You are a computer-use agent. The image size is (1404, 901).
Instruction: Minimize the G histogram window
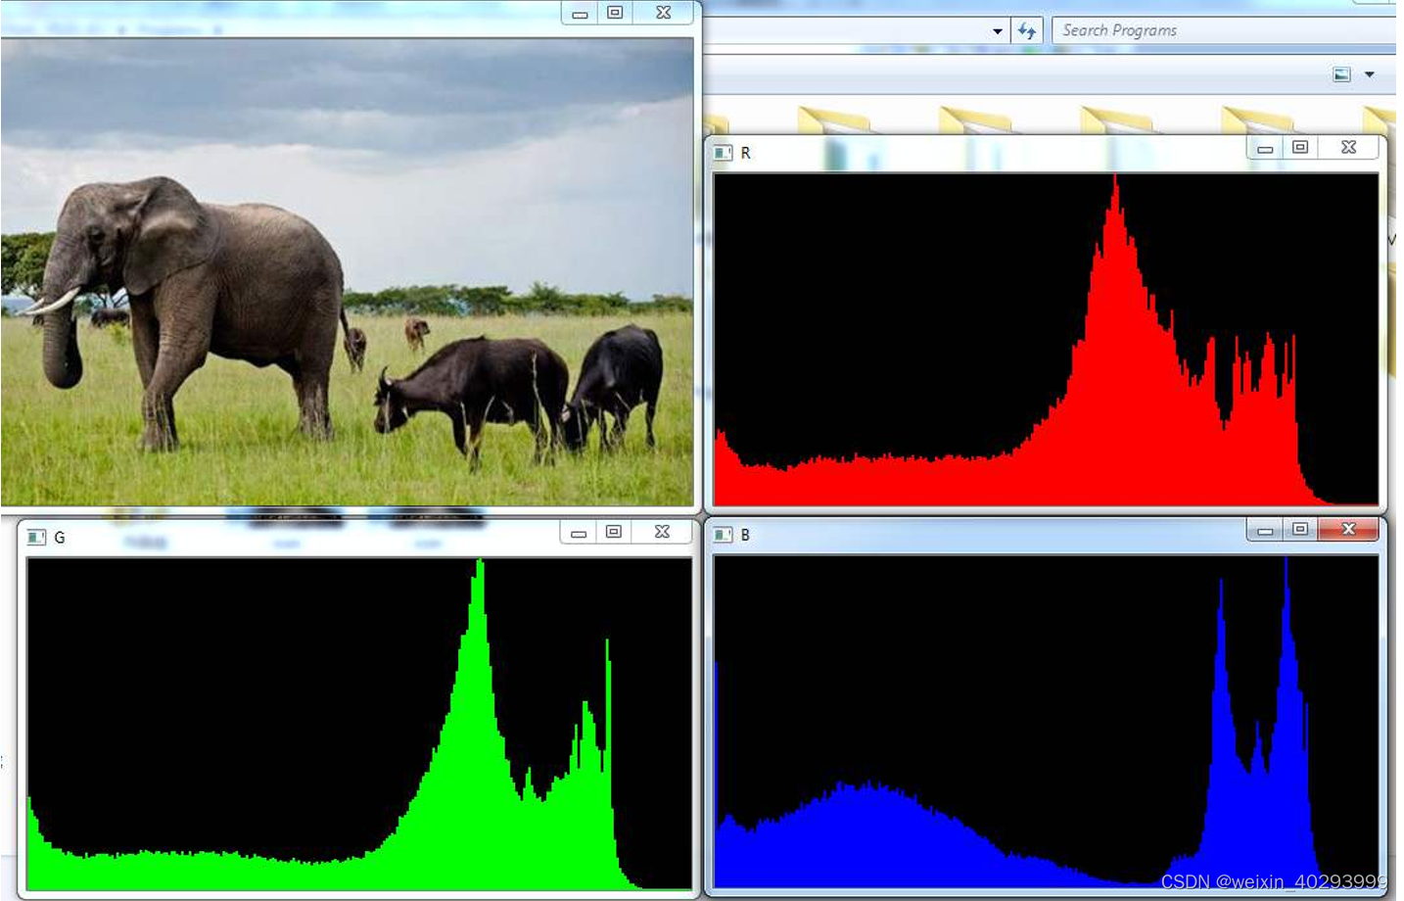tap(579, 532)
